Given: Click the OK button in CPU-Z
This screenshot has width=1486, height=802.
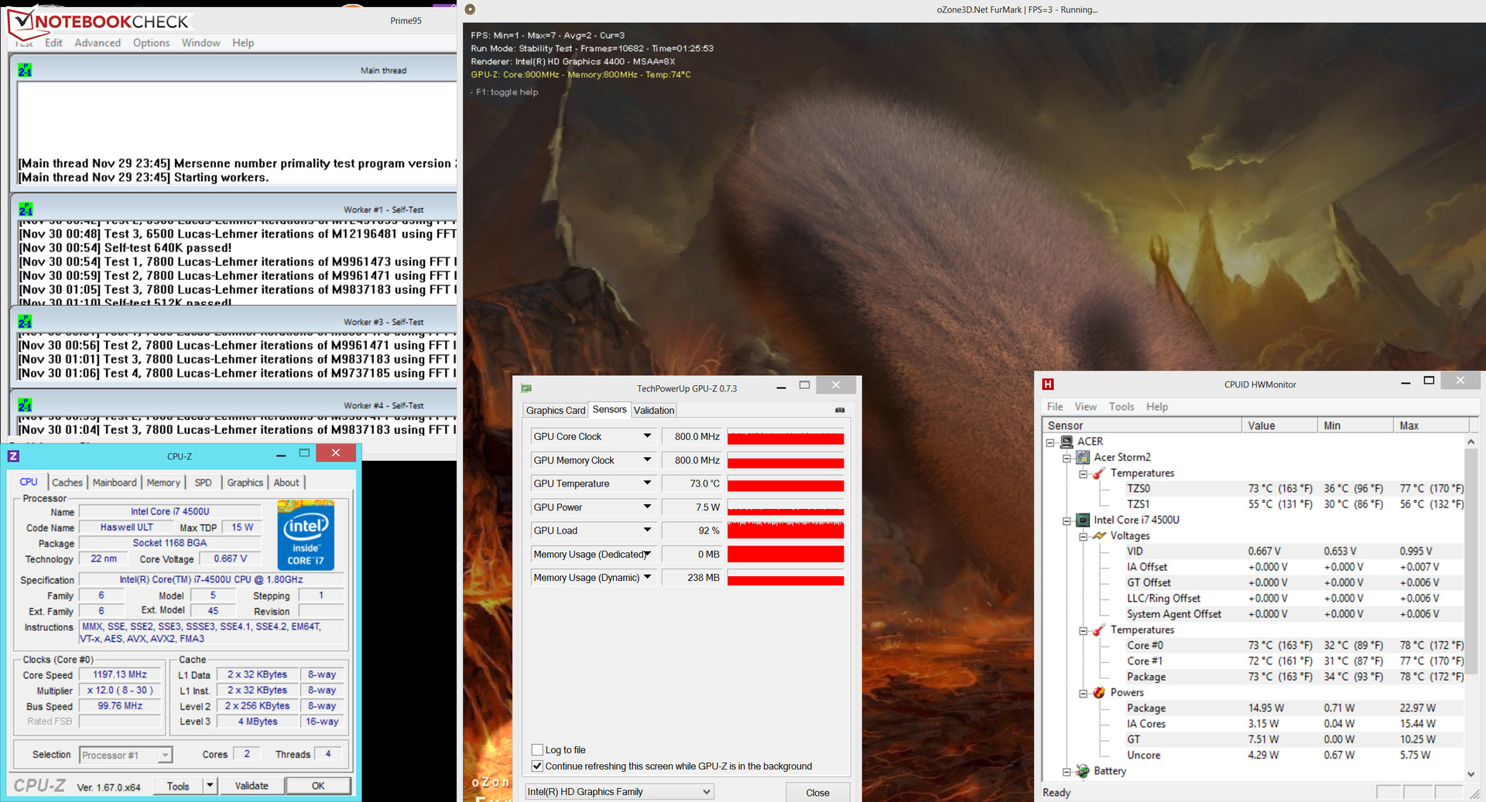Looking at the screenshot, I should tap(318, 786).
